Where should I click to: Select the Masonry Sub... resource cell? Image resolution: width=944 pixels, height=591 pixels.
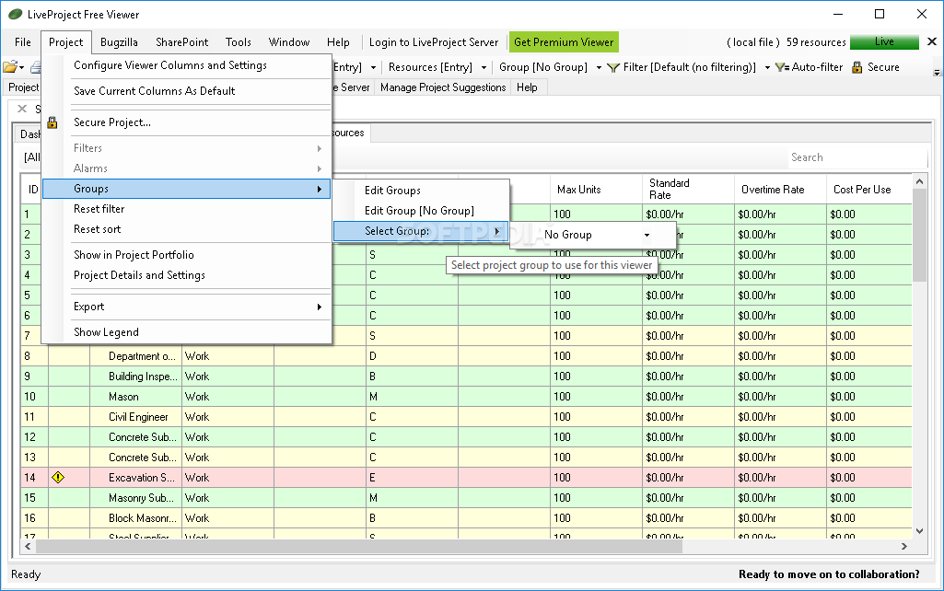tap(136, 498)
